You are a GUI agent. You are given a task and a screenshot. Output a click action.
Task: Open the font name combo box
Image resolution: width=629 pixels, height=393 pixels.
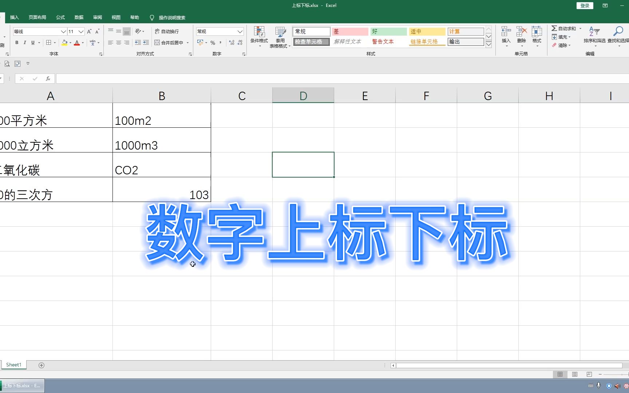(40, 32)
